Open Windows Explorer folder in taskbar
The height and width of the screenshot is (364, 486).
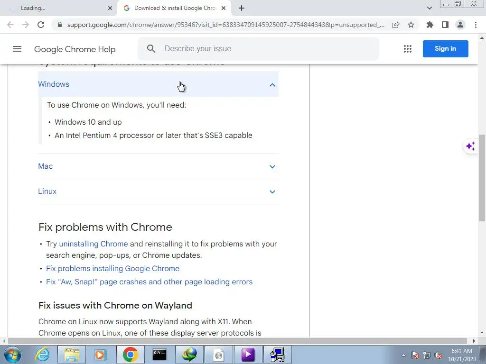[x=72, y=355]
